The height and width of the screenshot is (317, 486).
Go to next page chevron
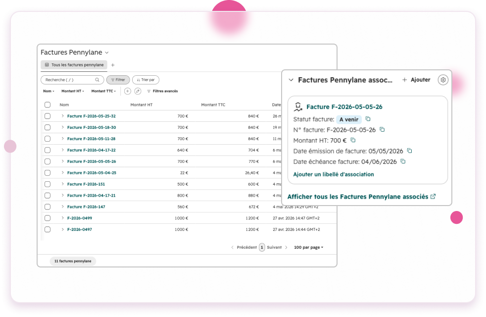(x=286, y=247)
